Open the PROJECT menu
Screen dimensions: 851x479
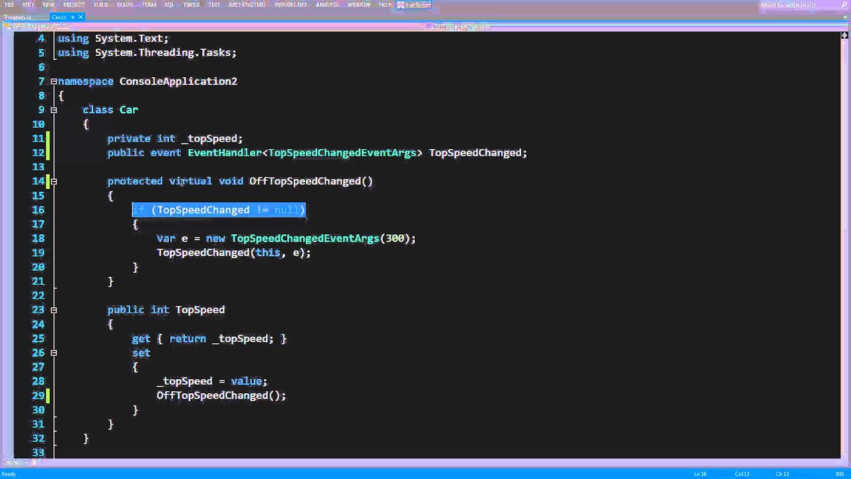(x=74, y=5)
